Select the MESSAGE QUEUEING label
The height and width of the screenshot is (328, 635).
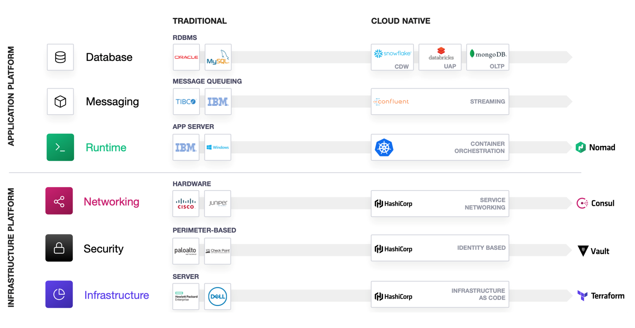point(207,81)
